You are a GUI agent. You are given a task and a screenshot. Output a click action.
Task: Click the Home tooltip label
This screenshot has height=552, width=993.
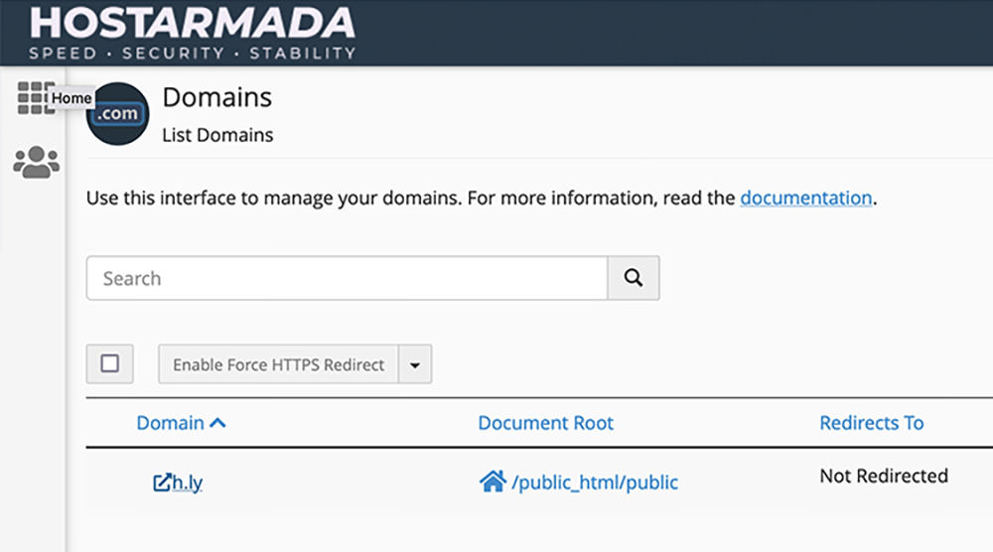(x=71, y=98)
